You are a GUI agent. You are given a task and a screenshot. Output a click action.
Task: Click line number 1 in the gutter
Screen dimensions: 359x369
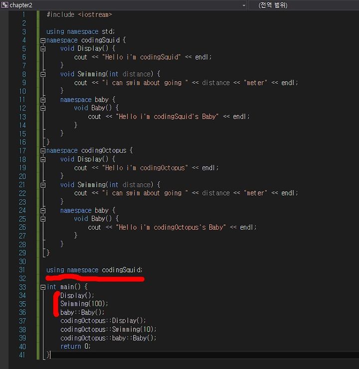23,14
